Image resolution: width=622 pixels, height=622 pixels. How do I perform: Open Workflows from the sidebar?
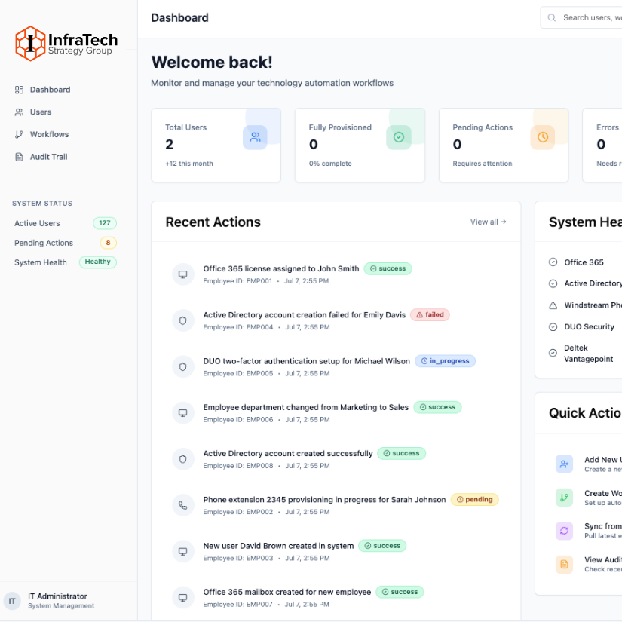pyautogui.click(x=49, y=134)
